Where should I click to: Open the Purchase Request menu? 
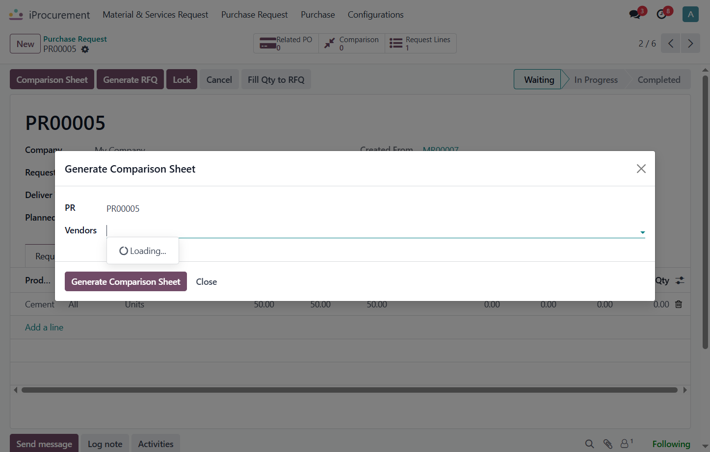[254, 15]
